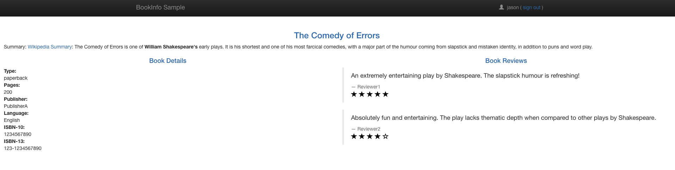Click the first star of Reviewer1's rating
This screenshot has width=675, height=170.
pyautogui.click(x=354, y=94)
